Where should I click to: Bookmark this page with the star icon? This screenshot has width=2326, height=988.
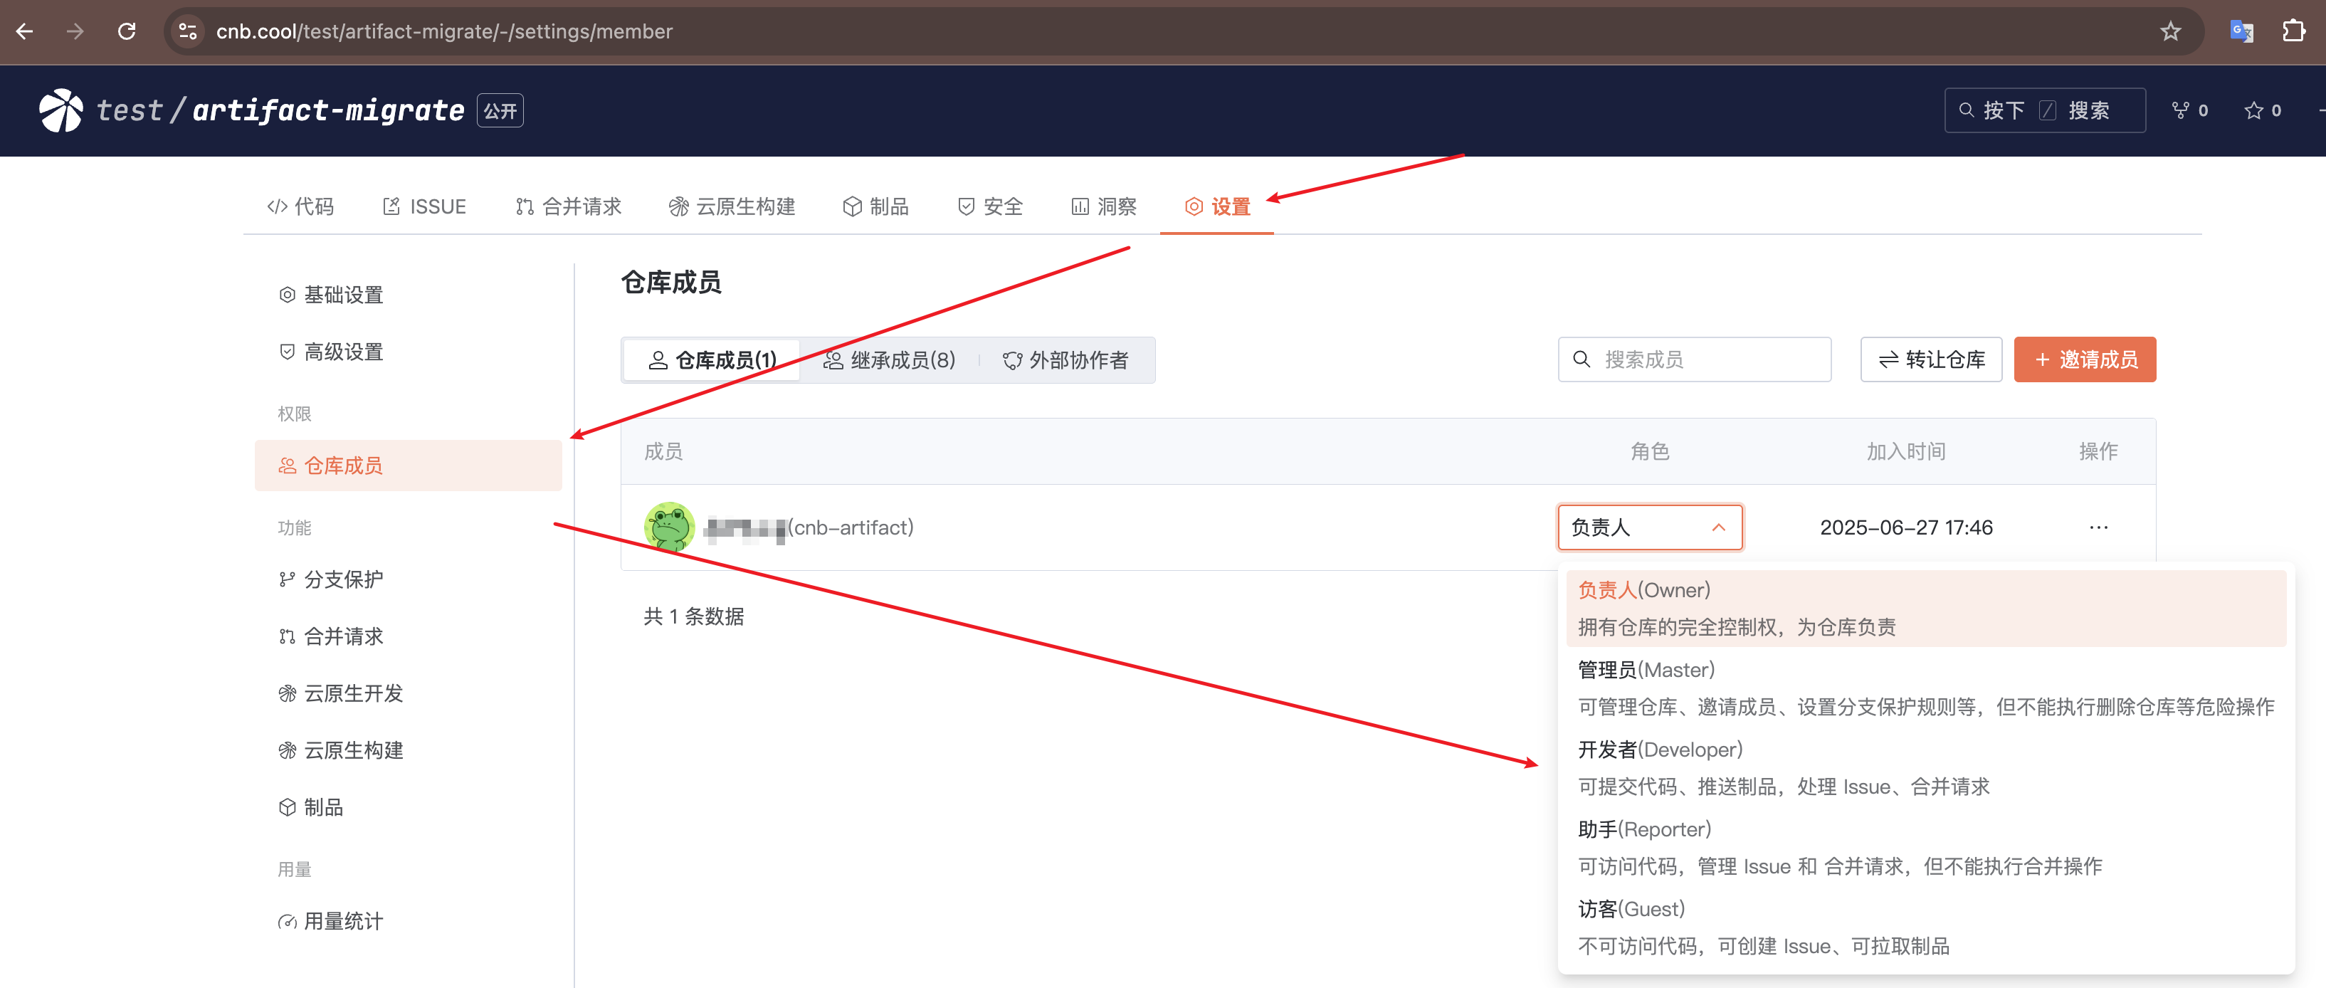2170,31
